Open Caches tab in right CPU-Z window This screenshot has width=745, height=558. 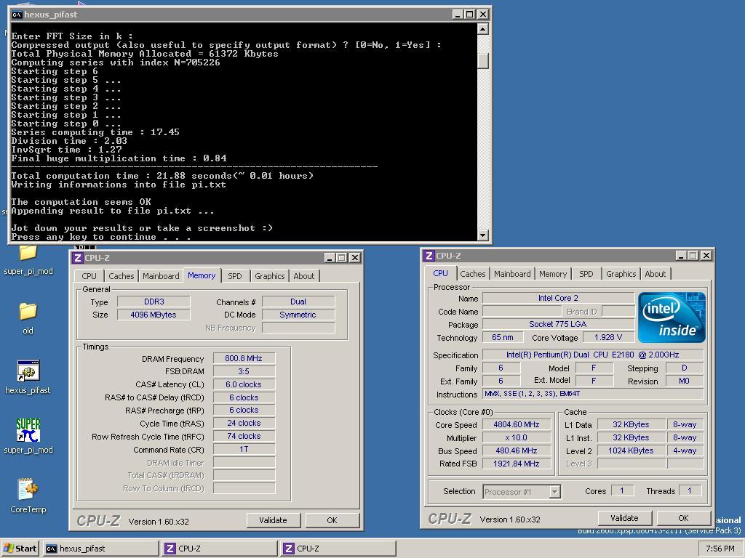(x=473, y=274)
